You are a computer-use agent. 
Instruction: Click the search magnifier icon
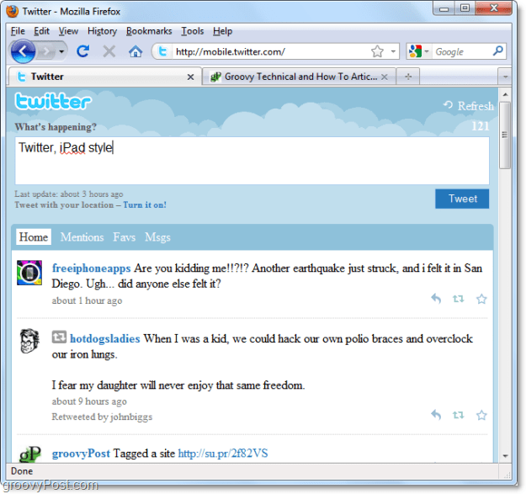[x=498, y=51]
